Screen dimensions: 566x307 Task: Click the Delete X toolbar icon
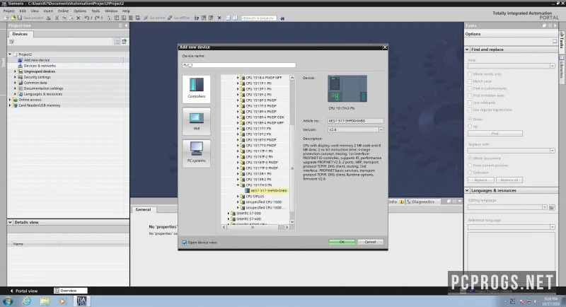point(79,18)
